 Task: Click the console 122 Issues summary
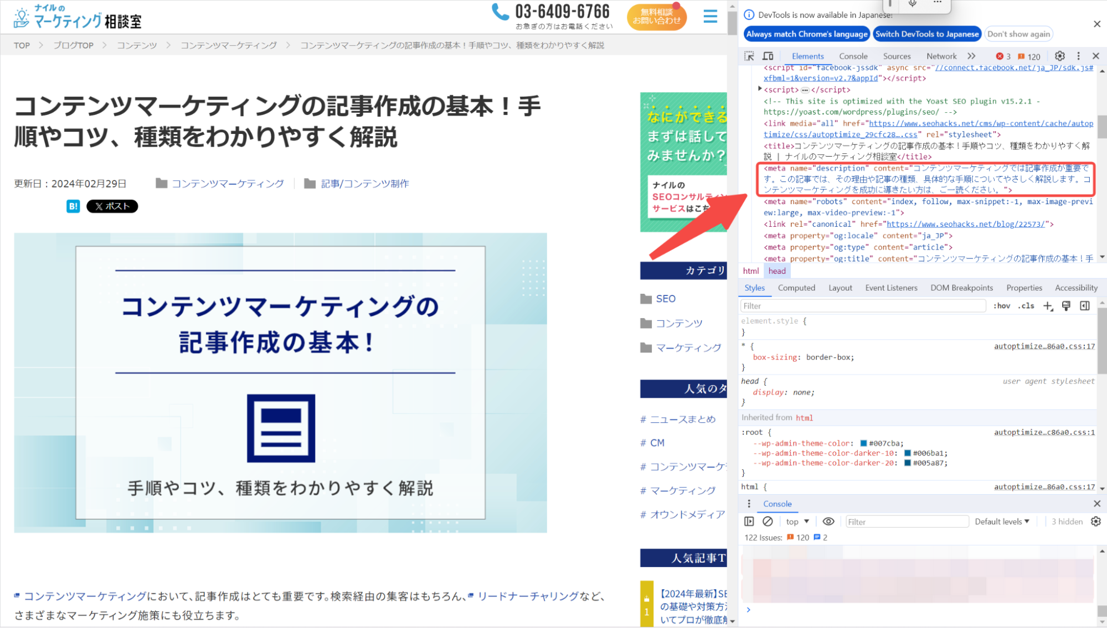click(786, 538)
